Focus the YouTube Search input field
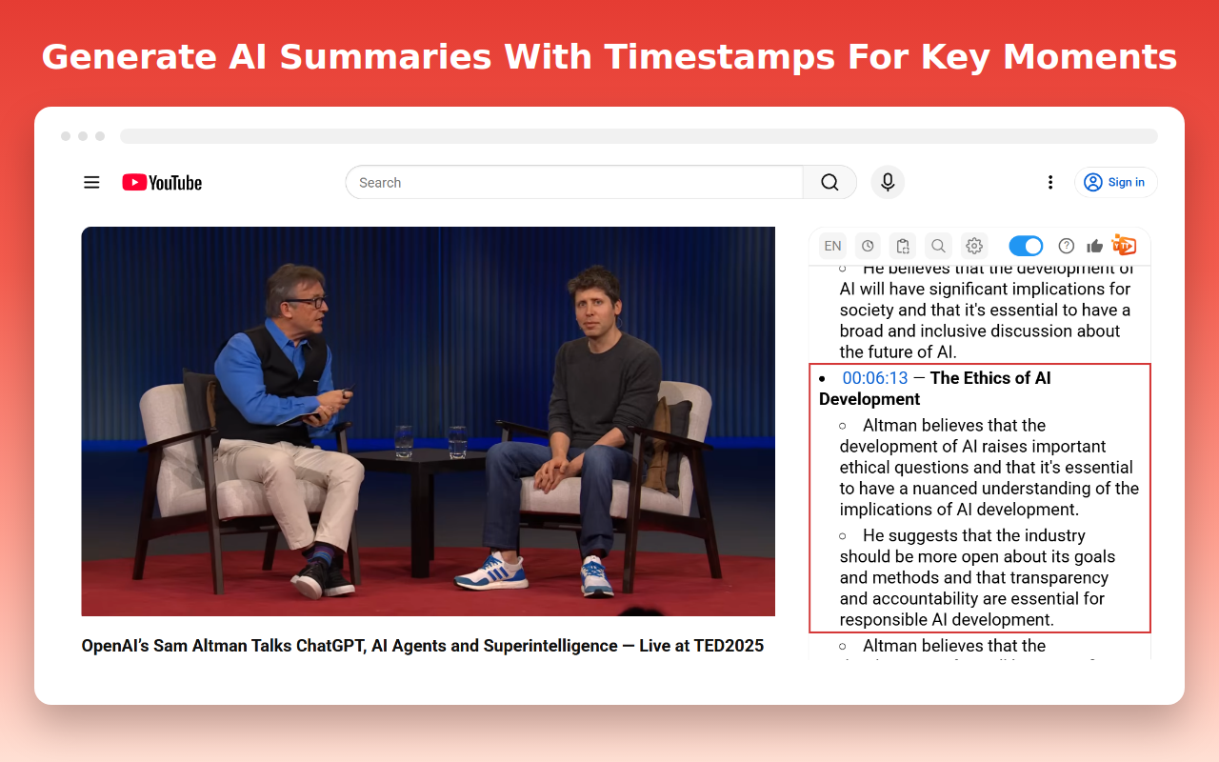This screenshot has height=762, width=1219. click(x=574, y=182)
